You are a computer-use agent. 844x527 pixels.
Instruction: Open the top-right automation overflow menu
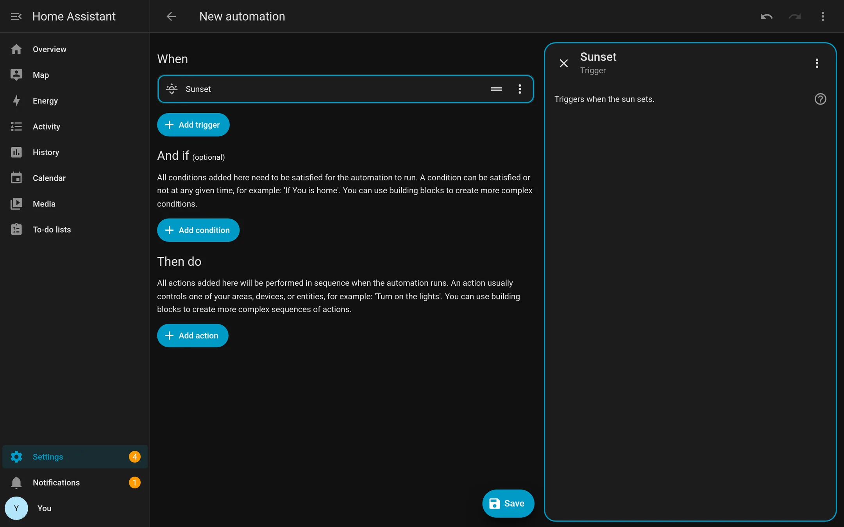pyautogui.click(x=823, y=16)
